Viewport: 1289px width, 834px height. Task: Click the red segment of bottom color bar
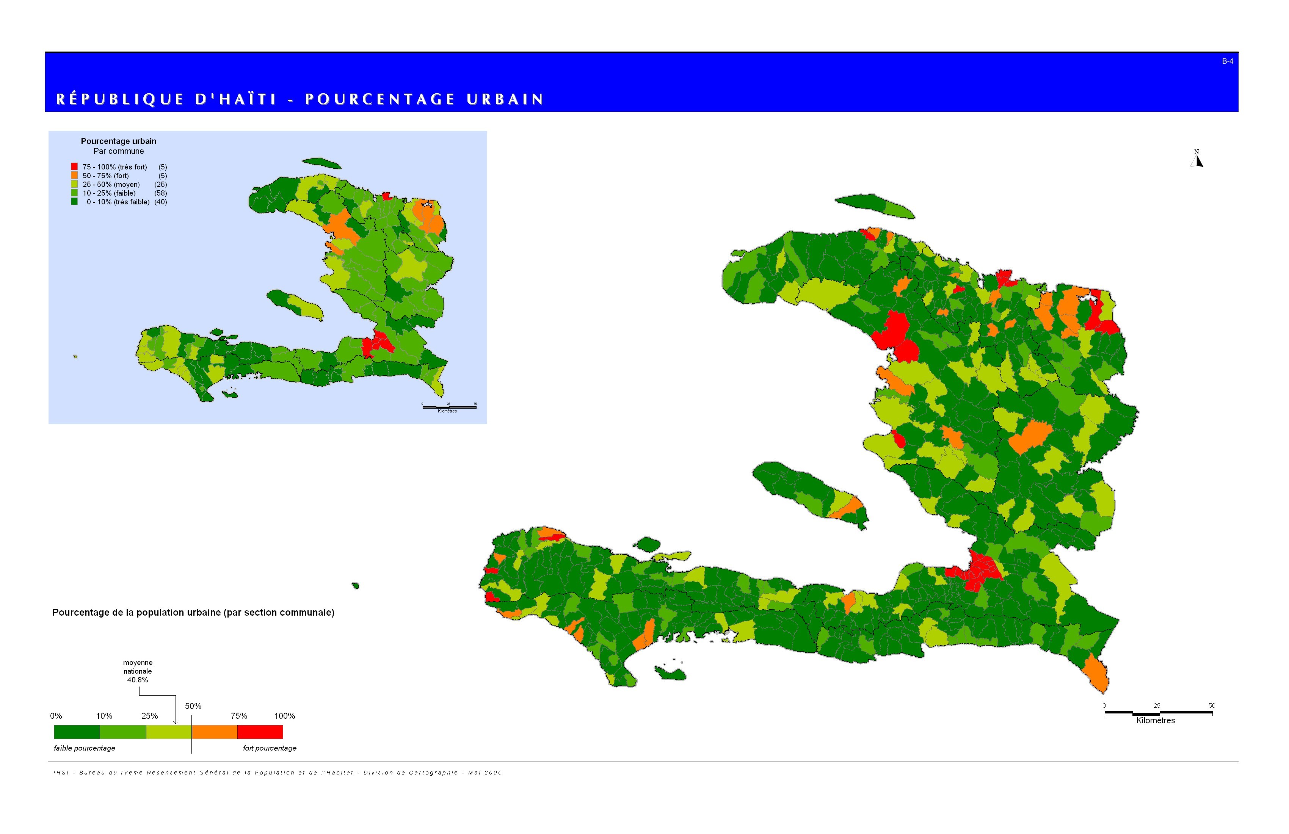coord(260,732)
